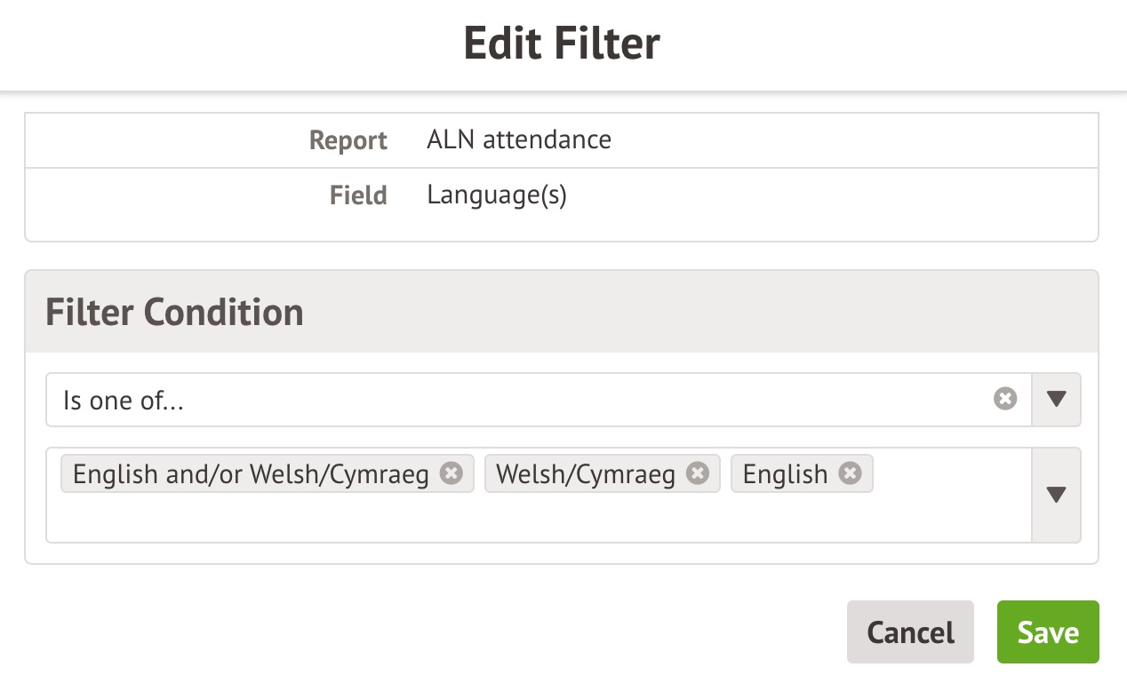Click the "Language(s)" field value

(497, 195)
